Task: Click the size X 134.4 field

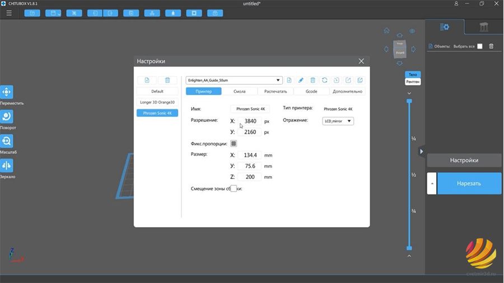Action: click(x=249, y=155)
